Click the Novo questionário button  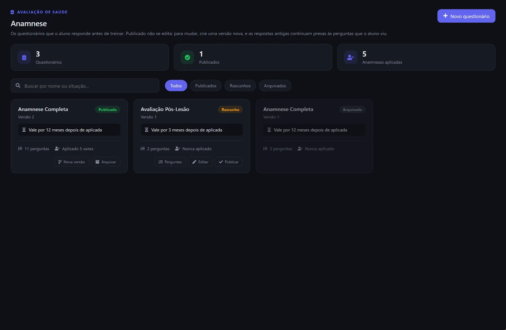466,16
